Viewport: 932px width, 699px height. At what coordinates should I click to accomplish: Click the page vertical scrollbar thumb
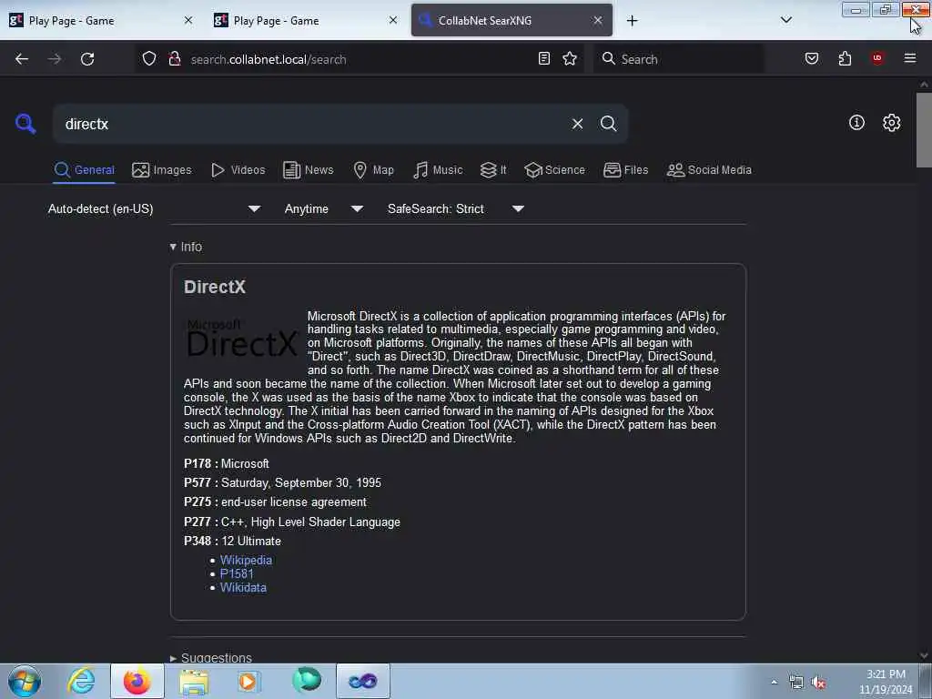click(x=924, y=129)
